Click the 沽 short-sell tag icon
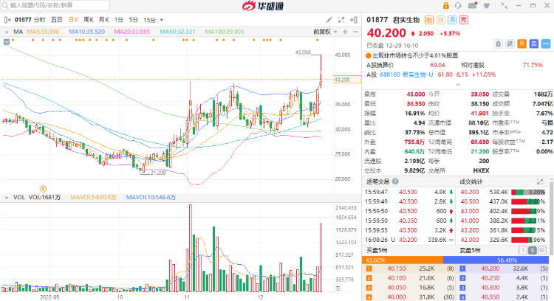Viewport: 554px width, 301px height. tap(440, 20)
